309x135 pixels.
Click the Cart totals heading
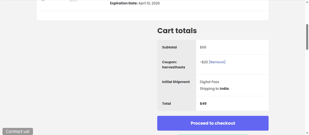177,31
